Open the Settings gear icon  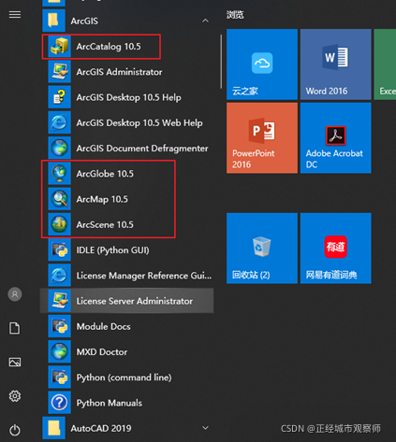(15, 396)
